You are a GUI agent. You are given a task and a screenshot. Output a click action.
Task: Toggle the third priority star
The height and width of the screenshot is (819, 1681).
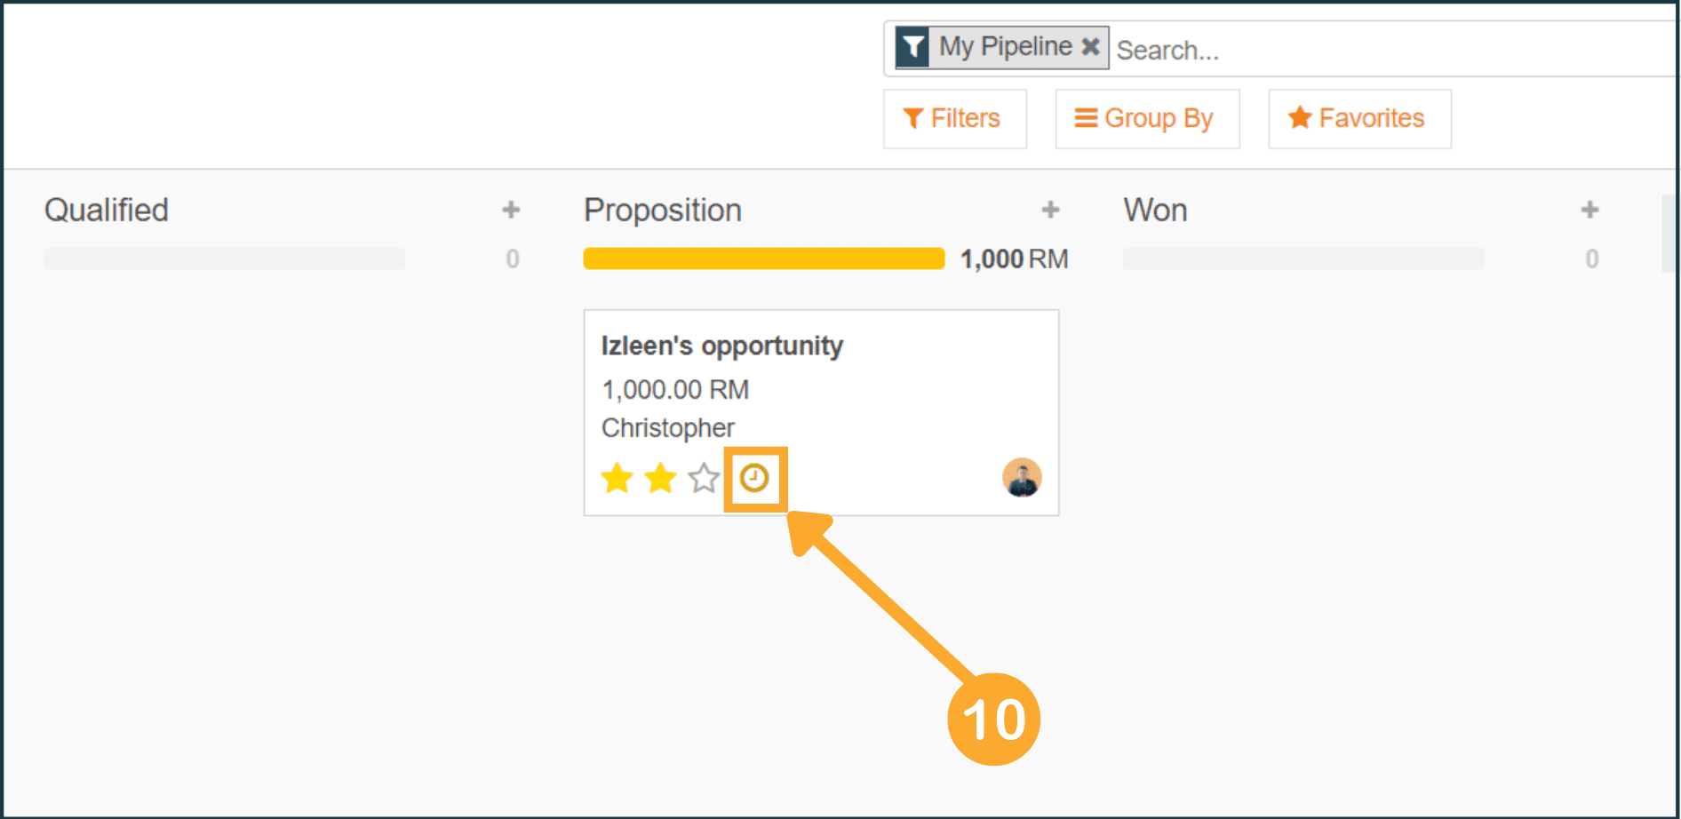coord(704,479)
